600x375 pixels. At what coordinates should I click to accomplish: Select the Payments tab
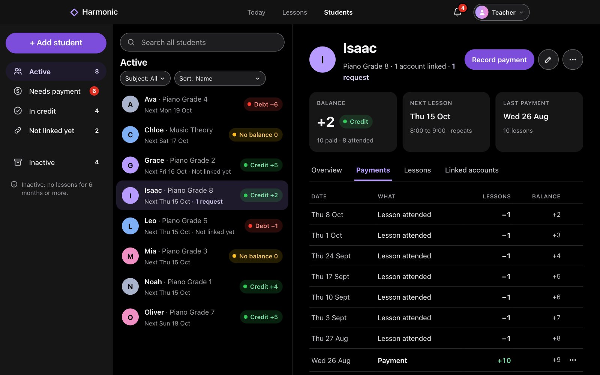[x=373, y=170]
